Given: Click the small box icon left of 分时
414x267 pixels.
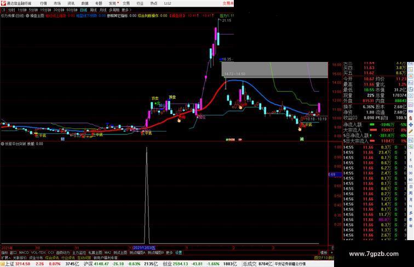Looking at the screenshot, I should [3, 10].
